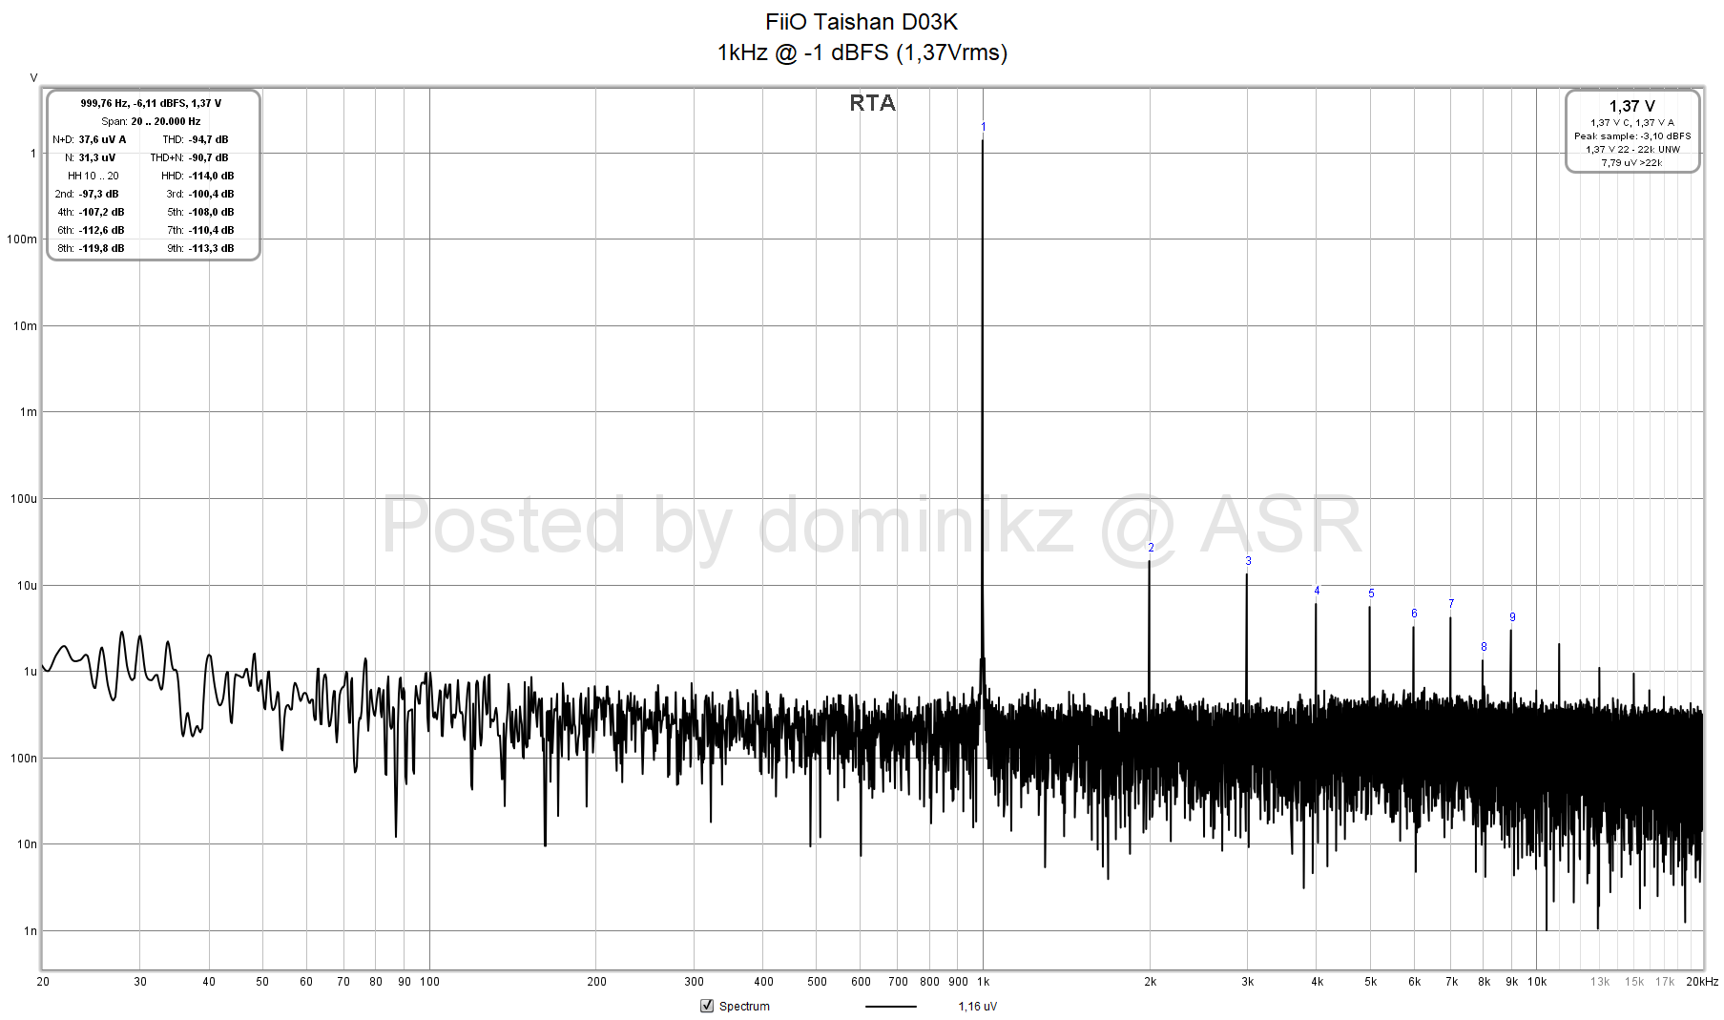Click the 1k frequency axis label
The width and height of the screenshot is (1724, 1020).
983,982
